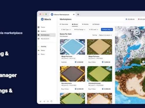Click the red token balance chip in the header
This screenshot has width=145, height=108.
click(141, 19)
